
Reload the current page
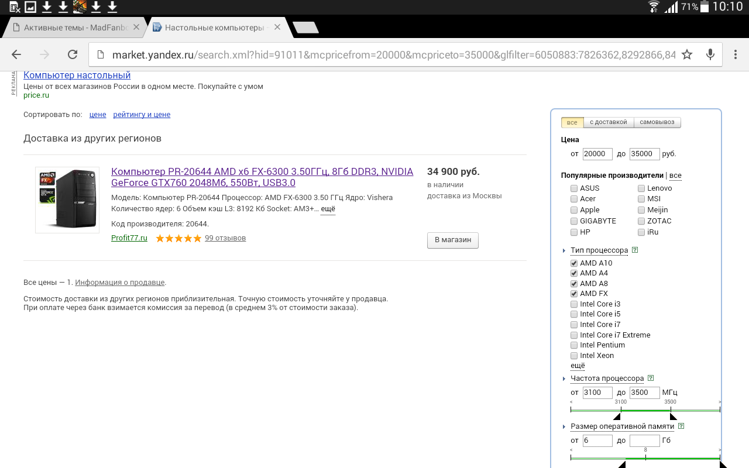tap(73, 54)
